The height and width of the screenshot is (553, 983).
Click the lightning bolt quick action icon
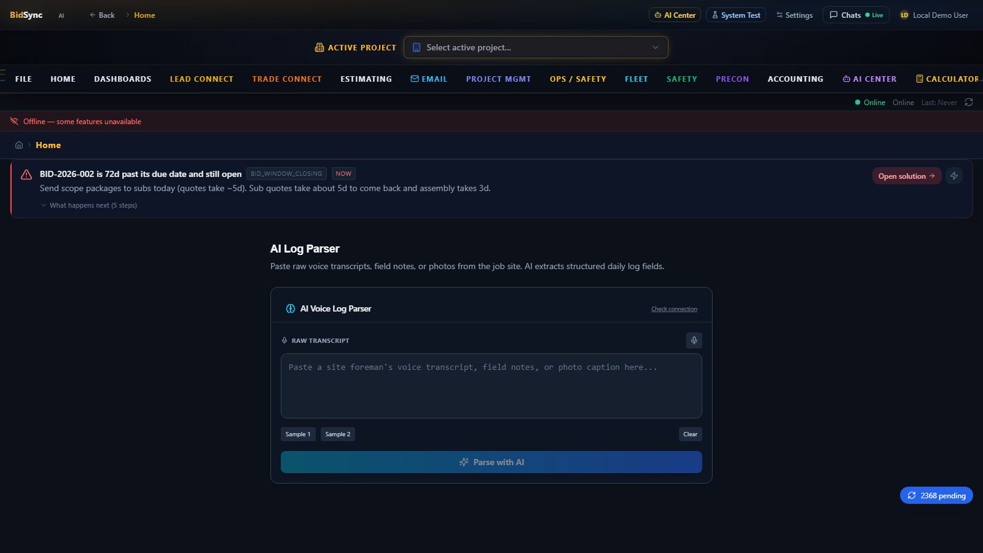[x=954, y=176]
